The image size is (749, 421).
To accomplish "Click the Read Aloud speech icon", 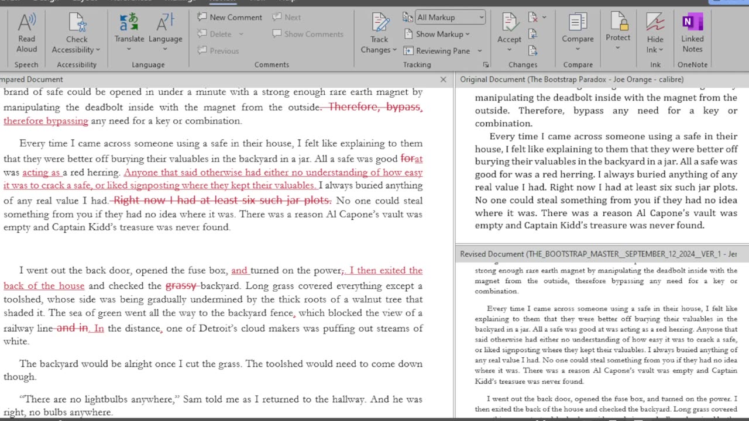I will [26, 23].
